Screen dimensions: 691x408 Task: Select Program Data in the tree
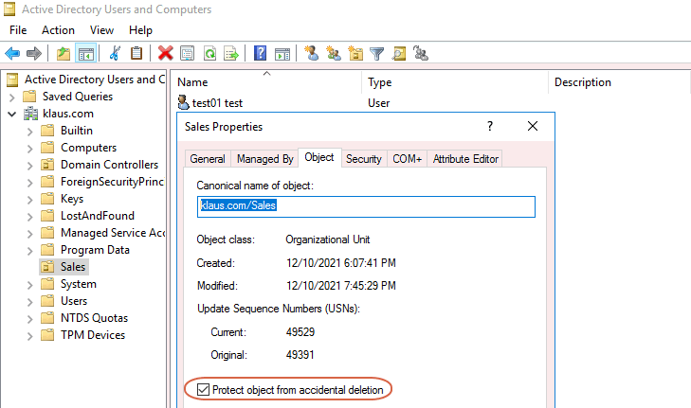(x=95, y=250)
